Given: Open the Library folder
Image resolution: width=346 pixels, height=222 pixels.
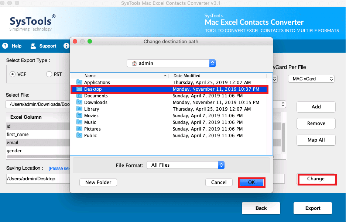Looking at the screenshot, I should coord(92,109).
